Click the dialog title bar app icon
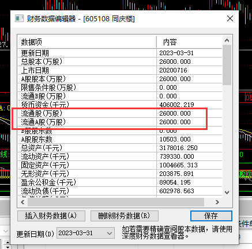This screenshot has width=252, height=249. 19,18
